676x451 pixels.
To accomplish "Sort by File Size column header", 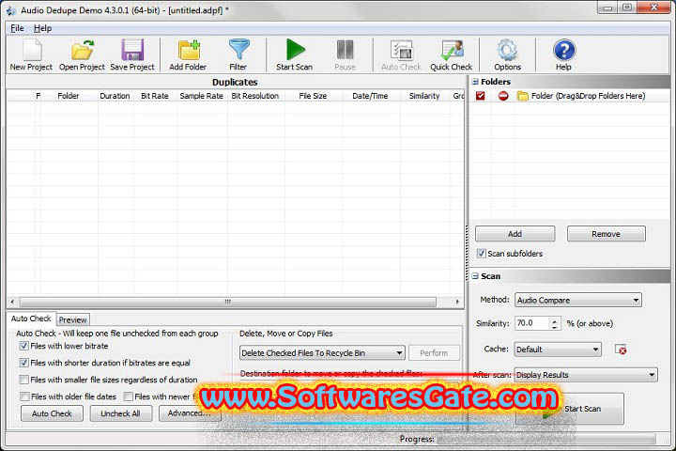I will (x=313, y=96).
